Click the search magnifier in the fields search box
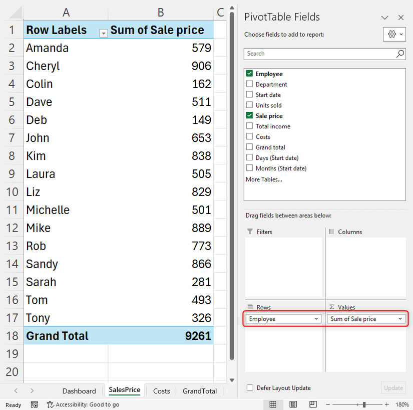The image size is (413, 410). pos(400,54)
